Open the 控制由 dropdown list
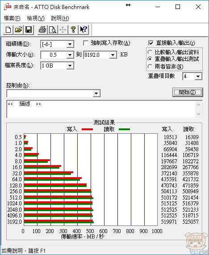This screenshot has width=209, height=255. (96, 93)
